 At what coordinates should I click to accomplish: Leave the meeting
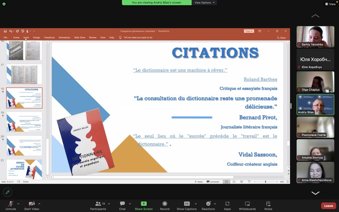point(328,206)
